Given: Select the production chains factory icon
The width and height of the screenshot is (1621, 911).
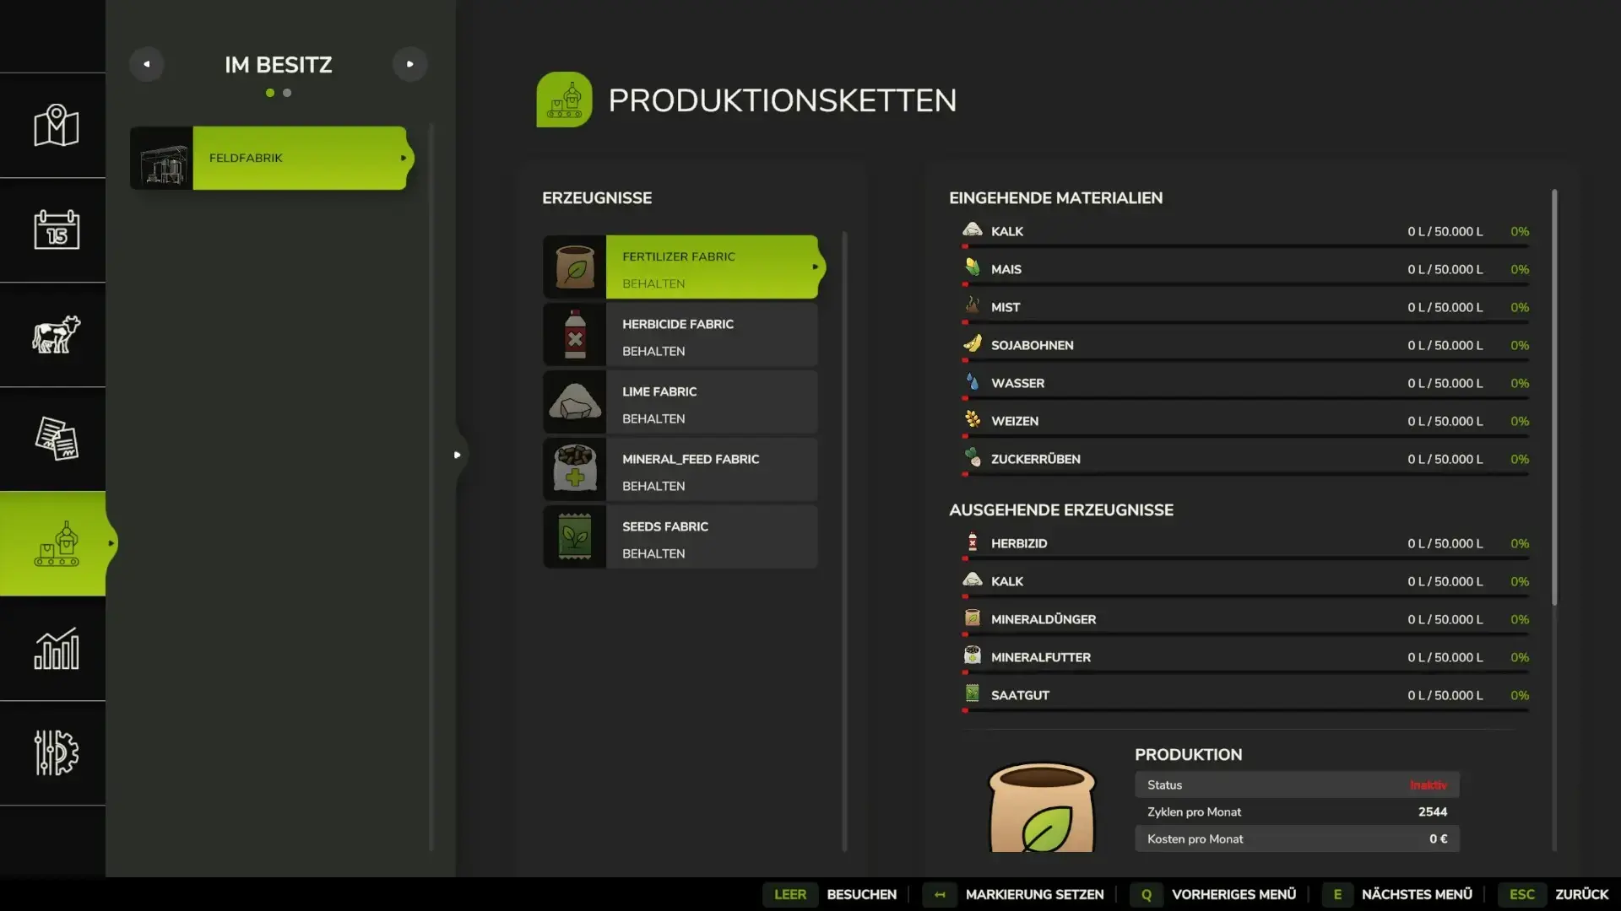Looking at the screenshot, I should (56, 544).
